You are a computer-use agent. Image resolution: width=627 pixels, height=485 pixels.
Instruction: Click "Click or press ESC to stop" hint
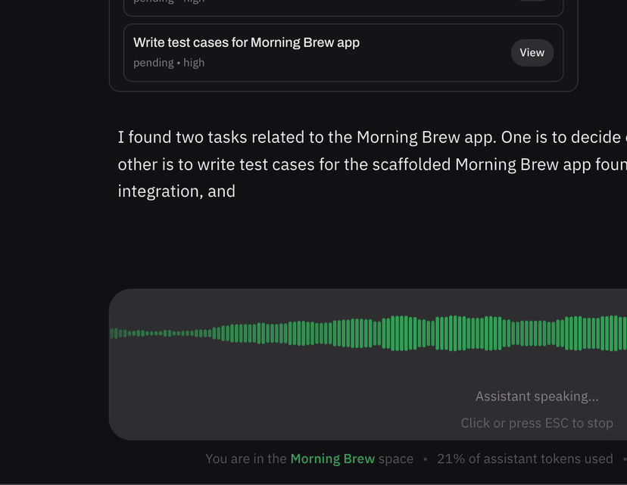pos(537,423)
